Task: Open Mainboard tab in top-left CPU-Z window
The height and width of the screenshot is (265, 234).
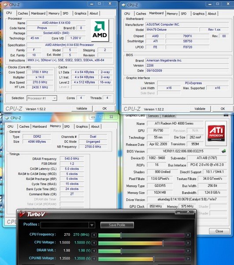Action: [38, 13]
